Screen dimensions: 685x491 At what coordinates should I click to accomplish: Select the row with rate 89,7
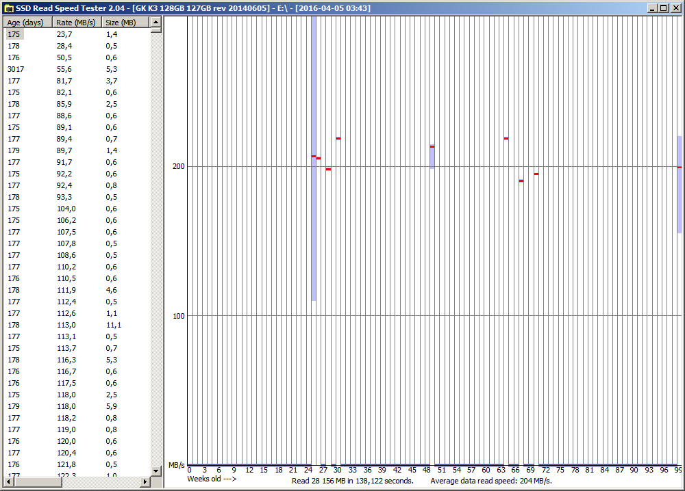point(77,150)
